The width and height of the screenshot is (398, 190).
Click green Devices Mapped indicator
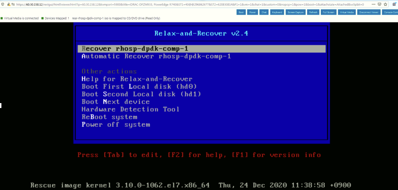click(42, 18)
